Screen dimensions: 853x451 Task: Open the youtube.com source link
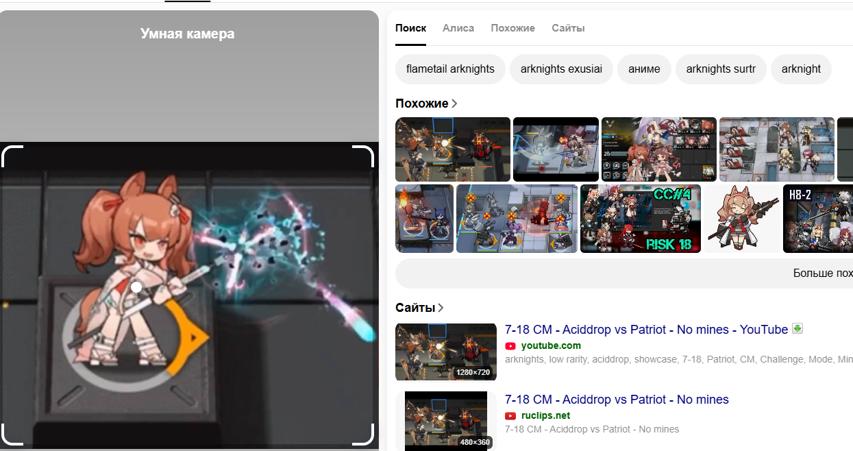pyautogui.click(x=551, y=345)
